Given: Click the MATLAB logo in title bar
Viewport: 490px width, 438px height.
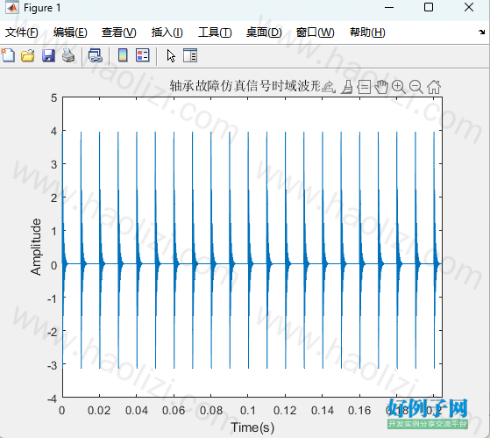Looking at the screenshot, I should 12,8.
